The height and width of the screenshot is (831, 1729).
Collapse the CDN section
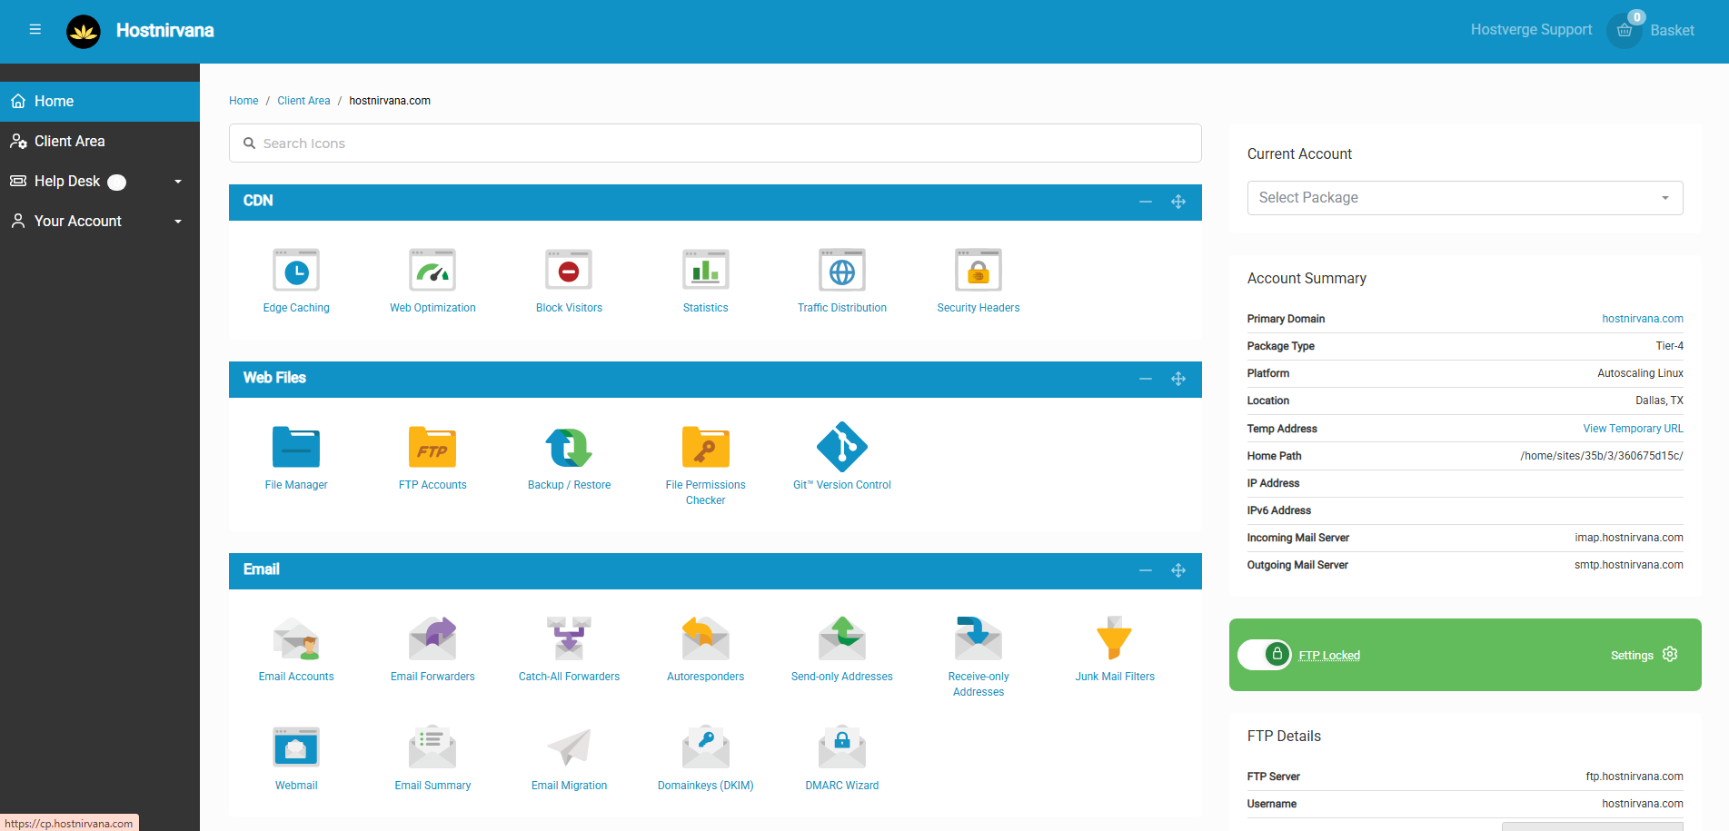pos(1145,202)
